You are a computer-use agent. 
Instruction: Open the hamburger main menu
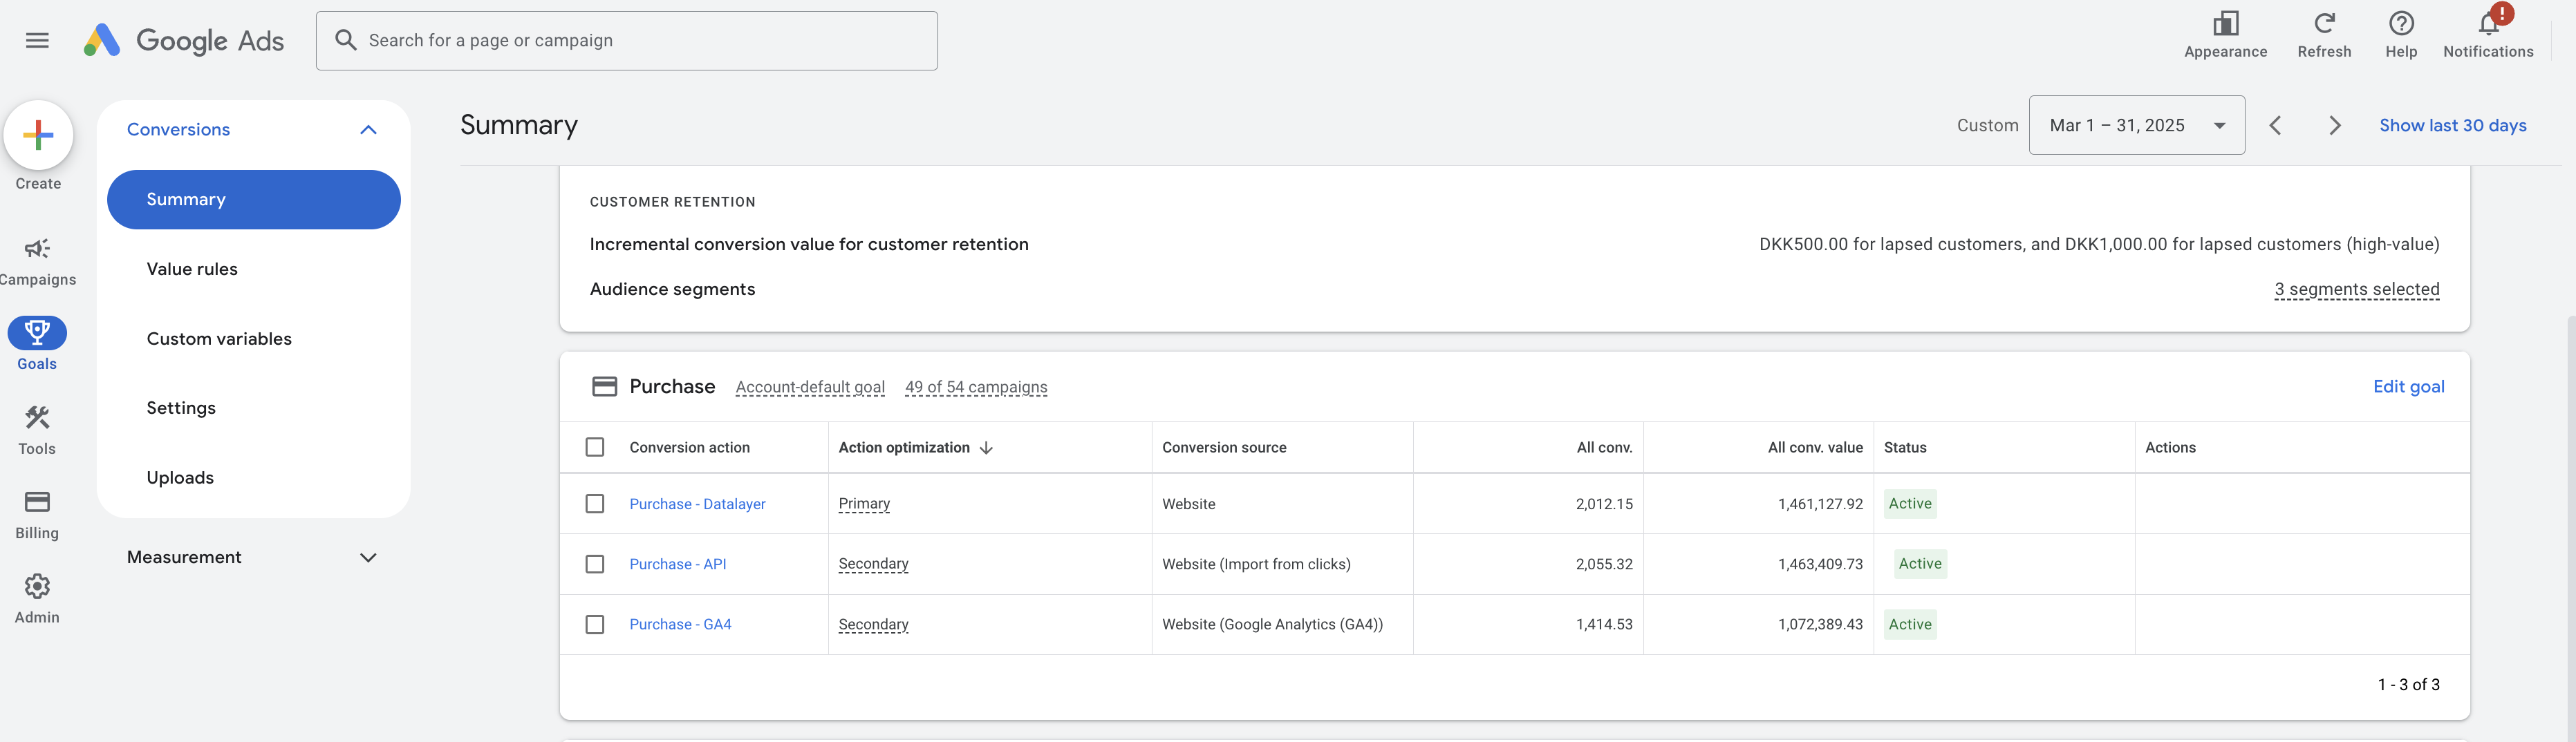(37, 41)
